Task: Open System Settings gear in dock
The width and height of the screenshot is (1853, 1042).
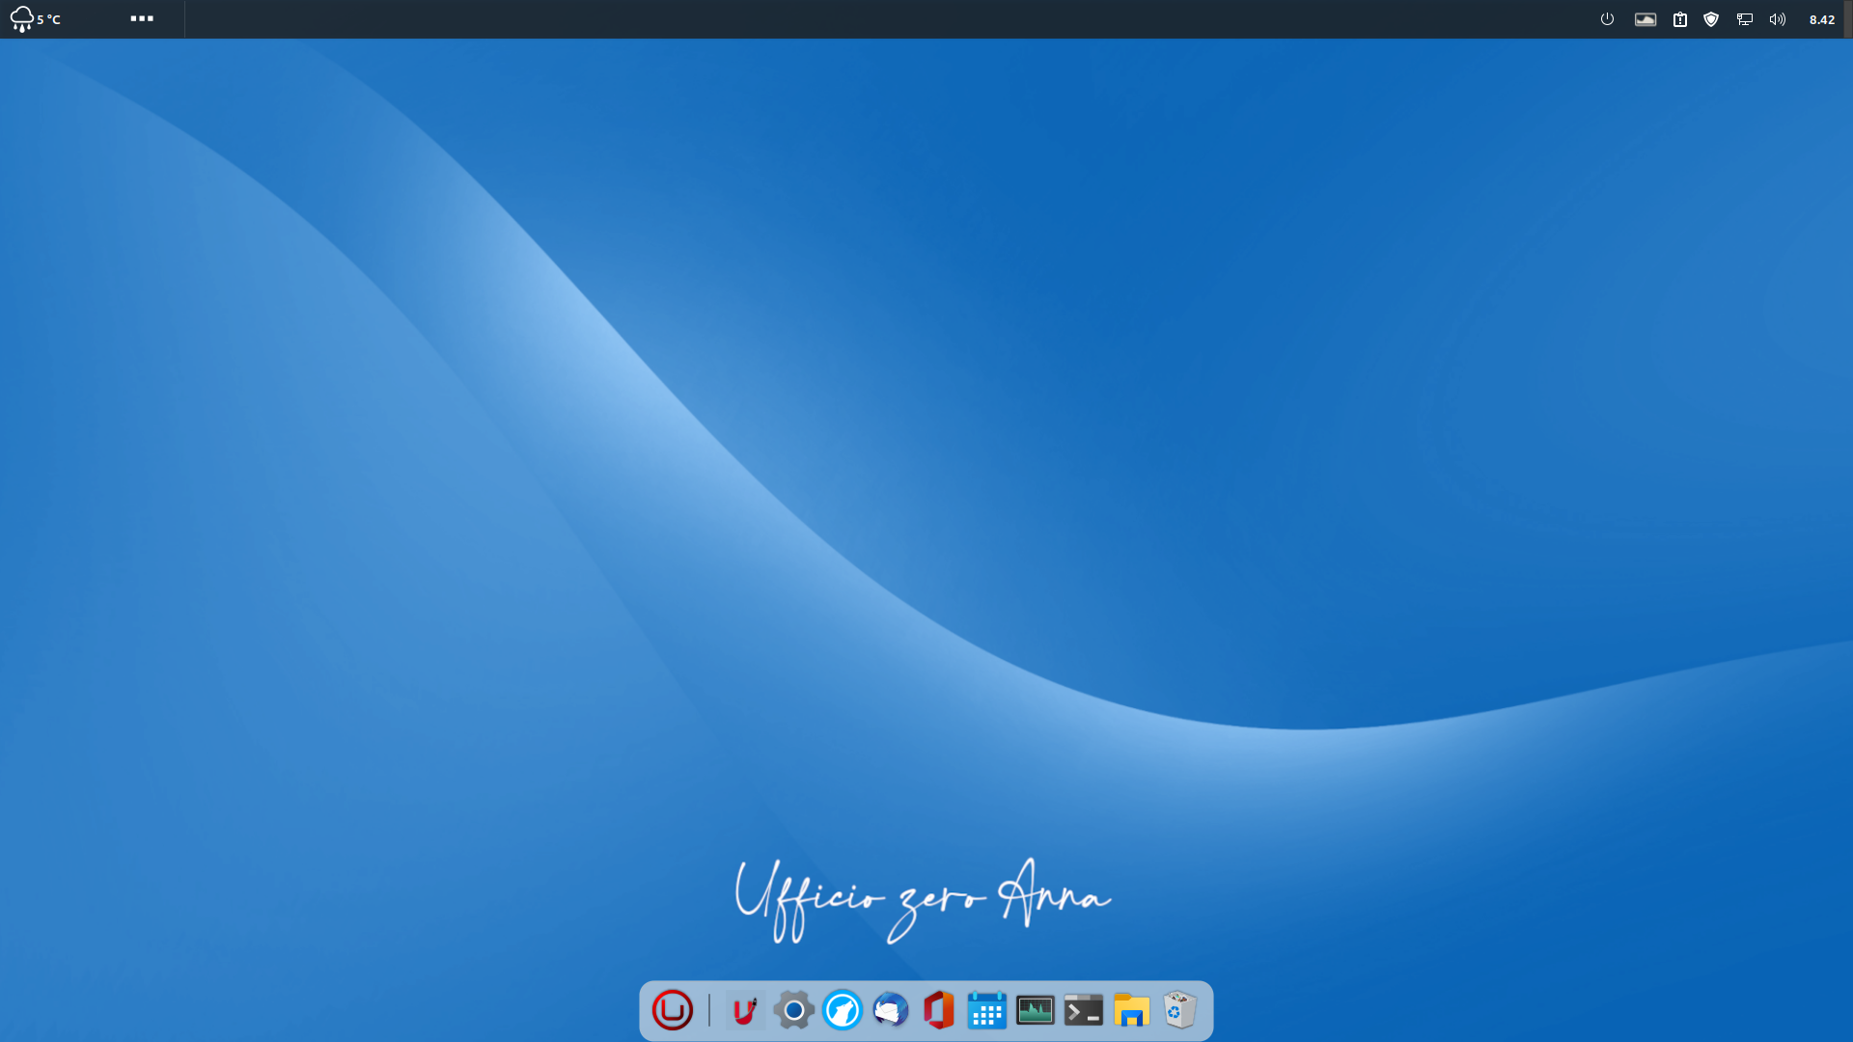Action: coord(793,1010)
